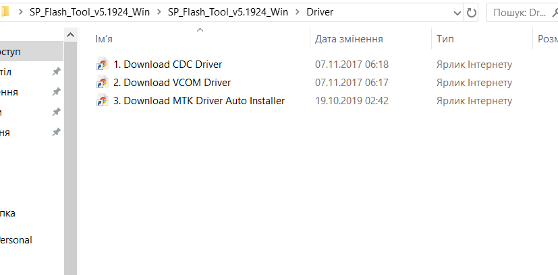558x275 pixels.
Task: Sort files by the Тип column
Action: 482,39
